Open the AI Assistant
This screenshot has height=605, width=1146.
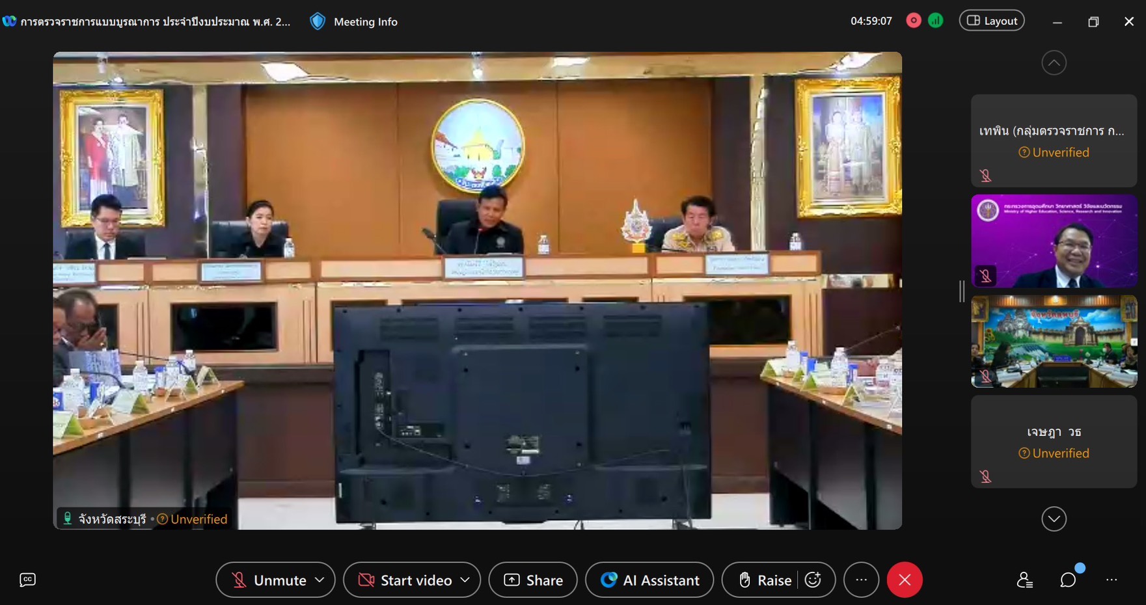[x=649, y=580]
